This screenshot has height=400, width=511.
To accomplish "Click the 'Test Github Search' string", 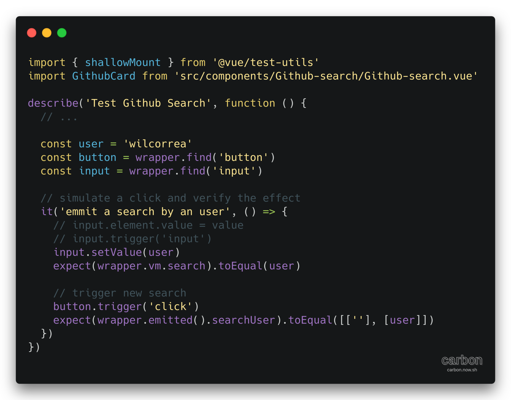I will (x=148, y=103).
